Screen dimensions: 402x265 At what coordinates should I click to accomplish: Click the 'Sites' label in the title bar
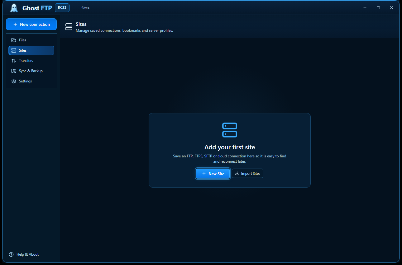[85, 8]
